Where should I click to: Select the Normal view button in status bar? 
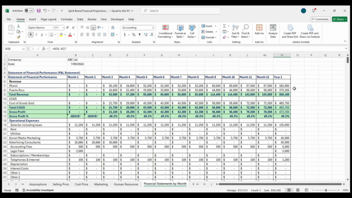coord(289,190)
